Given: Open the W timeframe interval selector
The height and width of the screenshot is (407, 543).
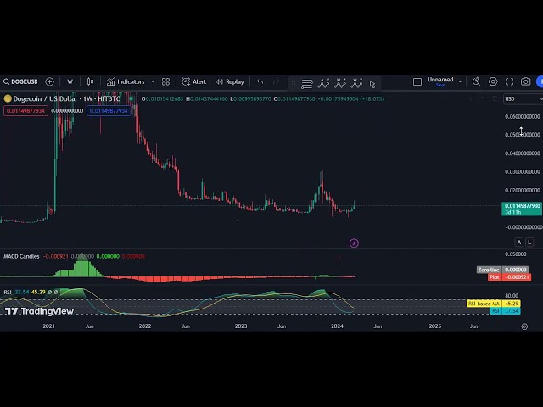Looking at the screenshot, I should pyautogui.click(x=70, y=82).
